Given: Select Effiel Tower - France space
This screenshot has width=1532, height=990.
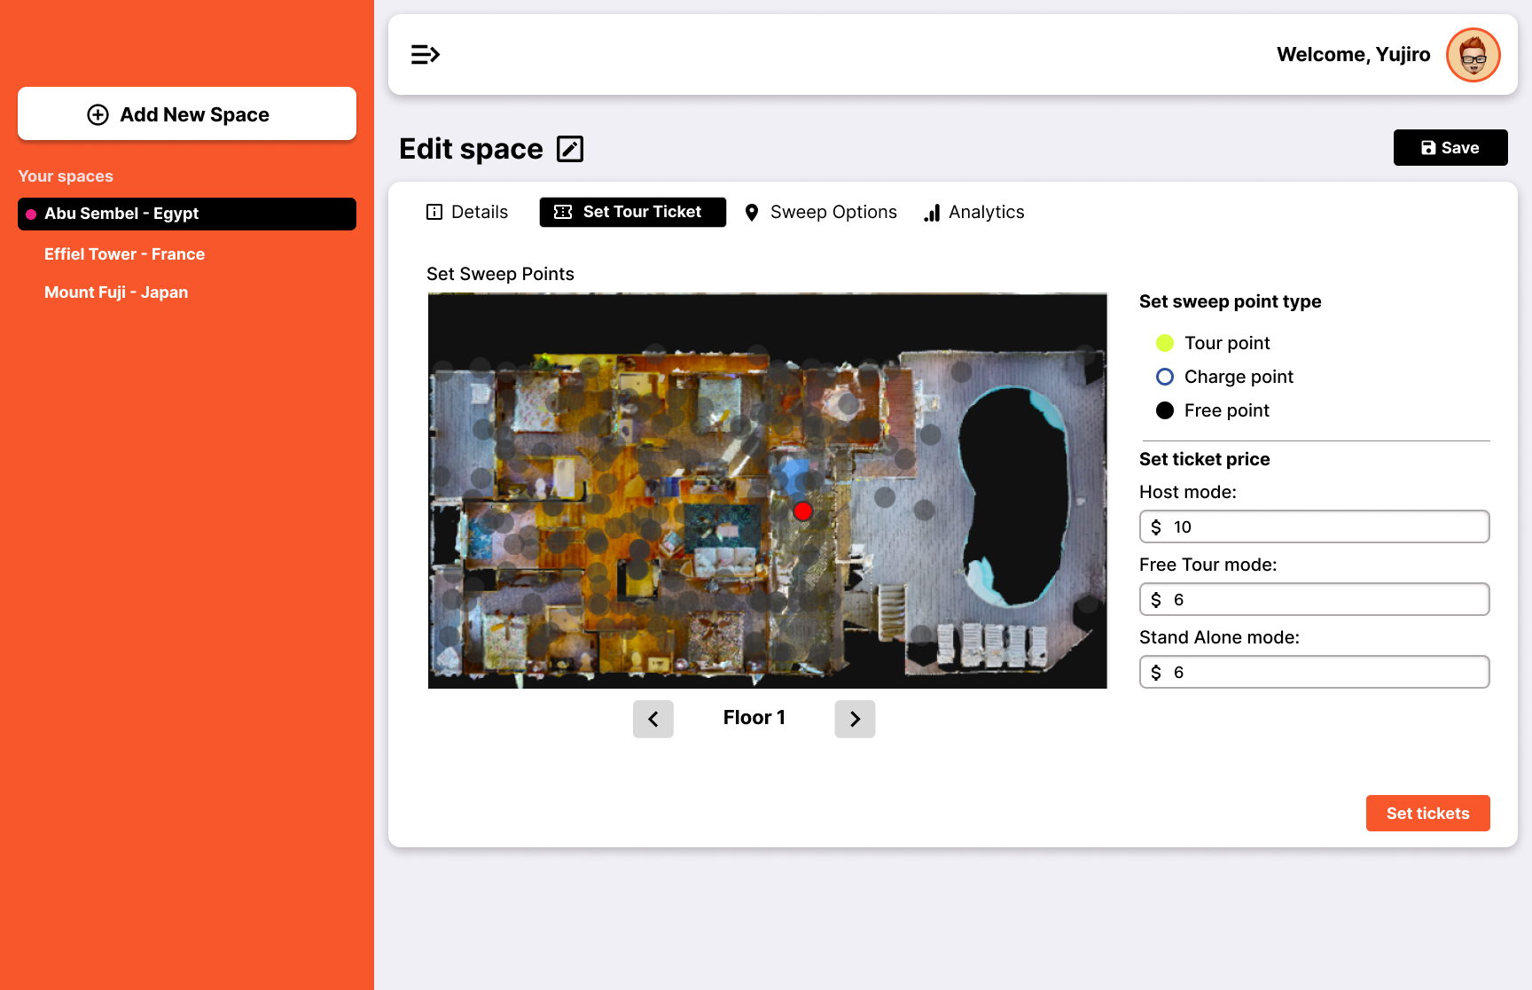Looking at the screenshot, I should (x=124, y=254).
